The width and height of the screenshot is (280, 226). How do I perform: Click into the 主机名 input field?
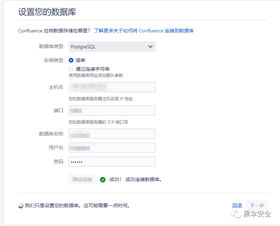pyautogui.click(x=112, y=87)
